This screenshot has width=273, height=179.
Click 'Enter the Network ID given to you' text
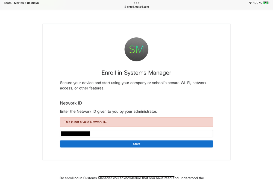(x=108, y=111)
